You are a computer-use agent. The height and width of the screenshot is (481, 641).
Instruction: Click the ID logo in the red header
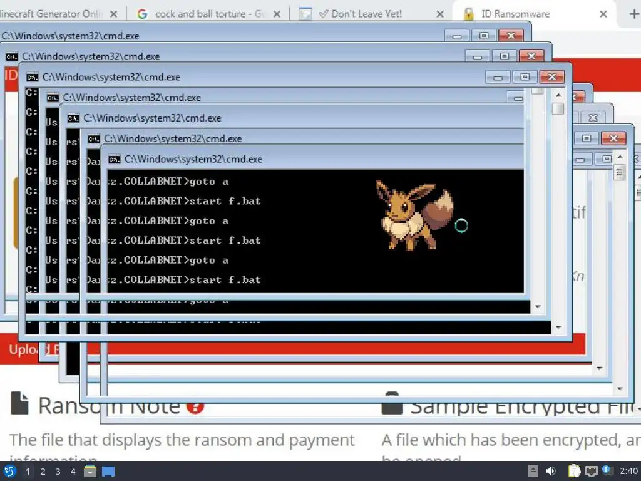pyautogui.click(x=11, y=75)
